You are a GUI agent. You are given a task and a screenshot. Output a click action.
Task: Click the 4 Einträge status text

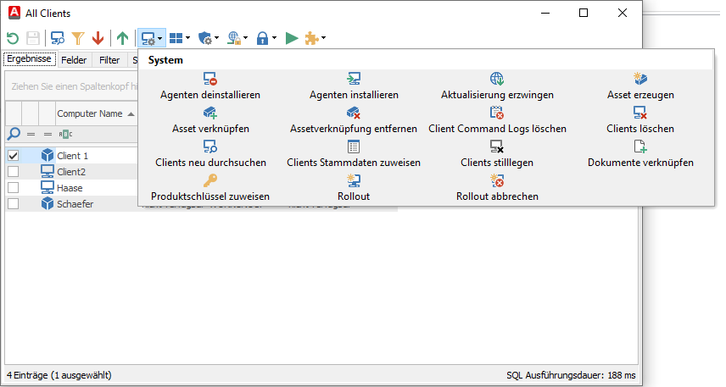(59, 375)
